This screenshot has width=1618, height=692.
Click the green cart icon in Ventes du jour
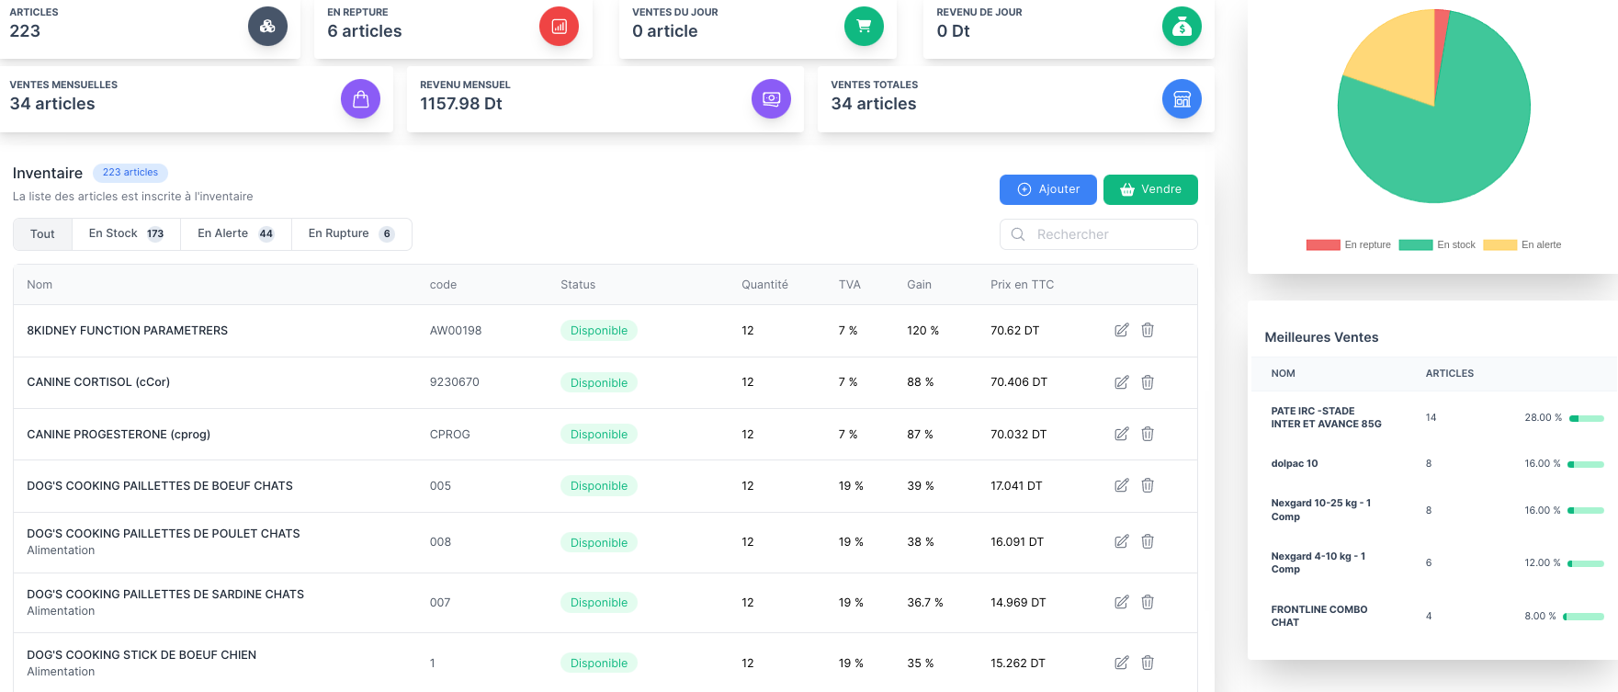863,27
